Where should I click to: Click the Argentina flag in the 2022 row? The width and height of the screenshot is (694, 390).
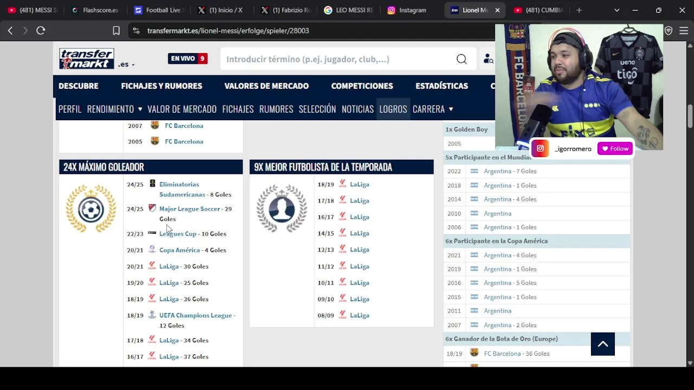(474, 171)
